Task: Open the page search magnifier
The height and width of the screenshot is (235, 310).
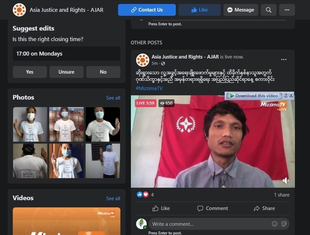Action: point(268,10)
